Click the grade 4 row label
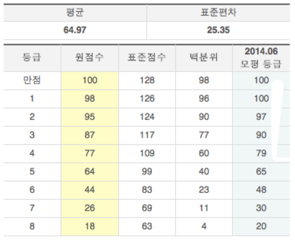295x247 pixels. pos(32,153)
